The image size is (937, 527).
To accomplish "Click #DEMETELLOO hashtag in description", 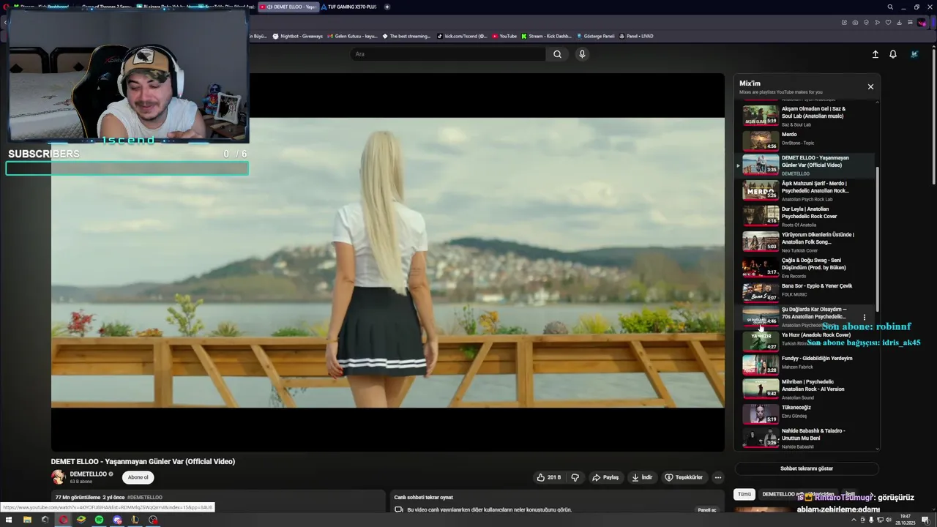I will point(145,497).
